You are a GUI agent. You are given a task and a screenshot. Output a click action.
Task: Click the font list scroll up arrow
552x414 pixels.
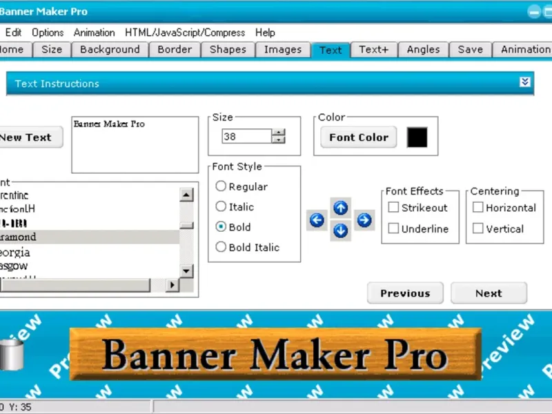tap(186, 195)
